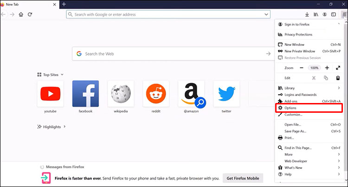Click the address bar field
Screen dimensions: 348x187
click(168, 14)
